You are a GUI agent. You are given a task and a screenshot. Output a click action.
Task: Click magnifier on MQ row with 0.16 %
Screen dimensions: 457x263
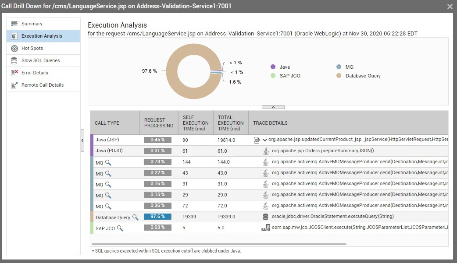108,184
